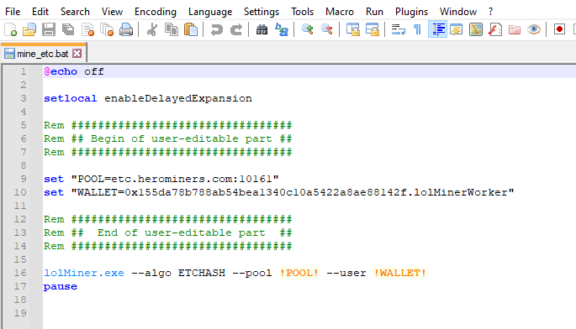Viewport: 576px width, 329px height.
Task: Click the "!POOL!" variable
Action: point(299,273)
